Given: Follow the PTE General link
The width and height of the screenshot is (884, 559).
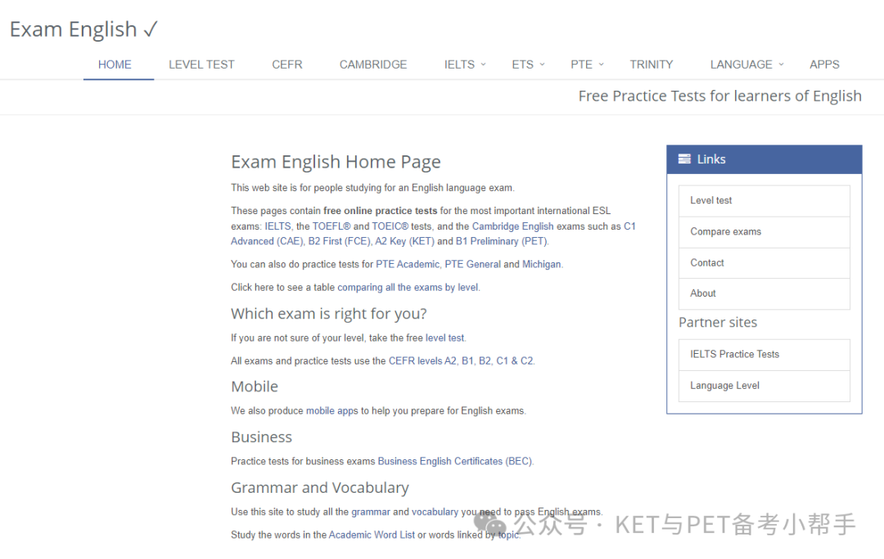Looking at the screenshot, I should tap(472, 265).
